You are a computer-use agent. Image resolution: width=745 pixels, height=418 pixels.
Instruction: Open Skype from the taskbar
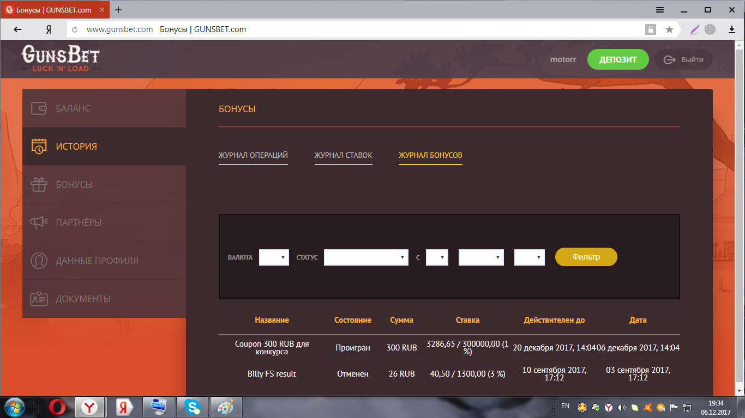pyautogui.click(x=192, y=407)
